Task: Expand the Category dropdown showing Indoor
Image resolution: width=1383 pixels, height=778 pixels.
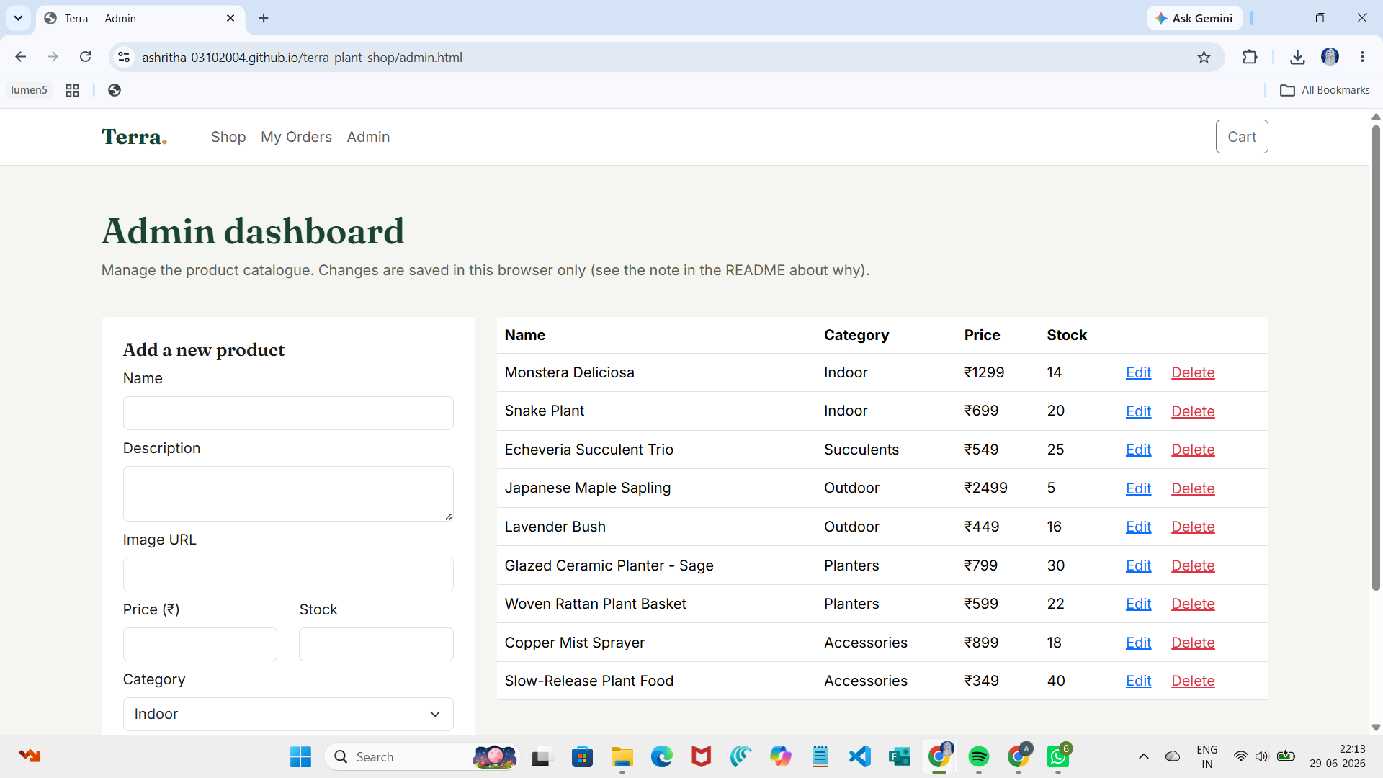Action: pyautogui.click(x=288, y=714)
